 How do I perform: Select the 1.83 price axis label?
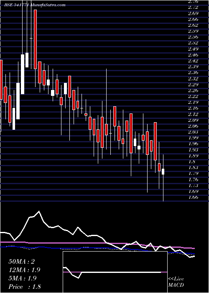193,168
